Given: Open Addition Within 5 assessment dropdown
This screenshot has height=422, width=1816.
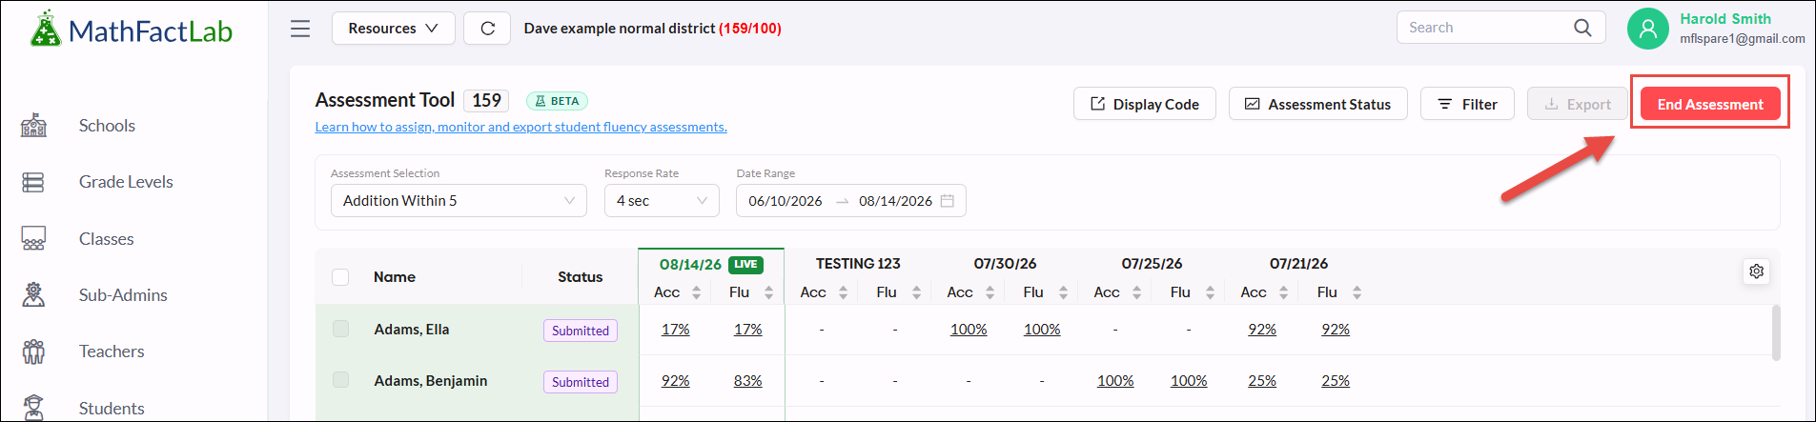Looking at the screenshot, I should pos(459,201).
